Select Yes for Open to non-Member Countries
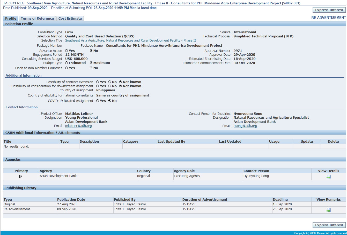347x235 pixels. (67, 68)
